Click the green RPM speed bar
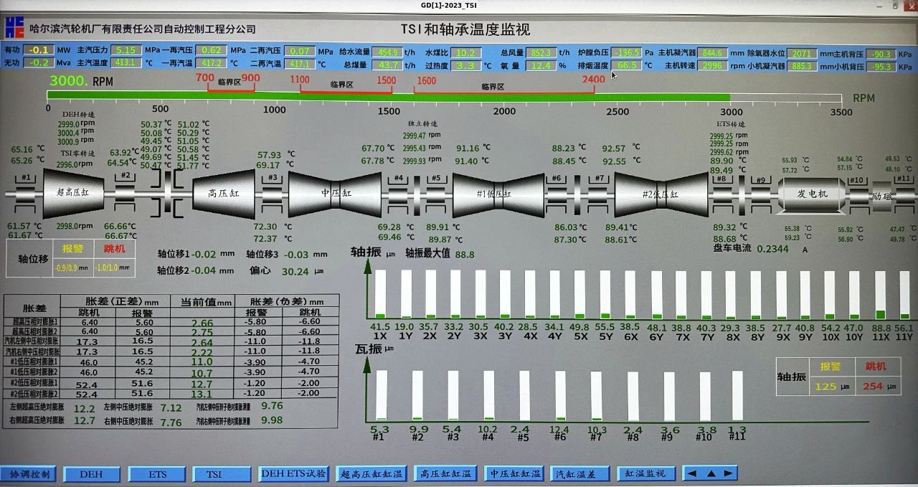The height and width of the screenshot is (487, 918). 387,97
